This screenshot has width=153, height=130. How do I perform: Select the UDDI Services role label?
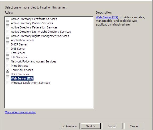click(x=20, y=74)
